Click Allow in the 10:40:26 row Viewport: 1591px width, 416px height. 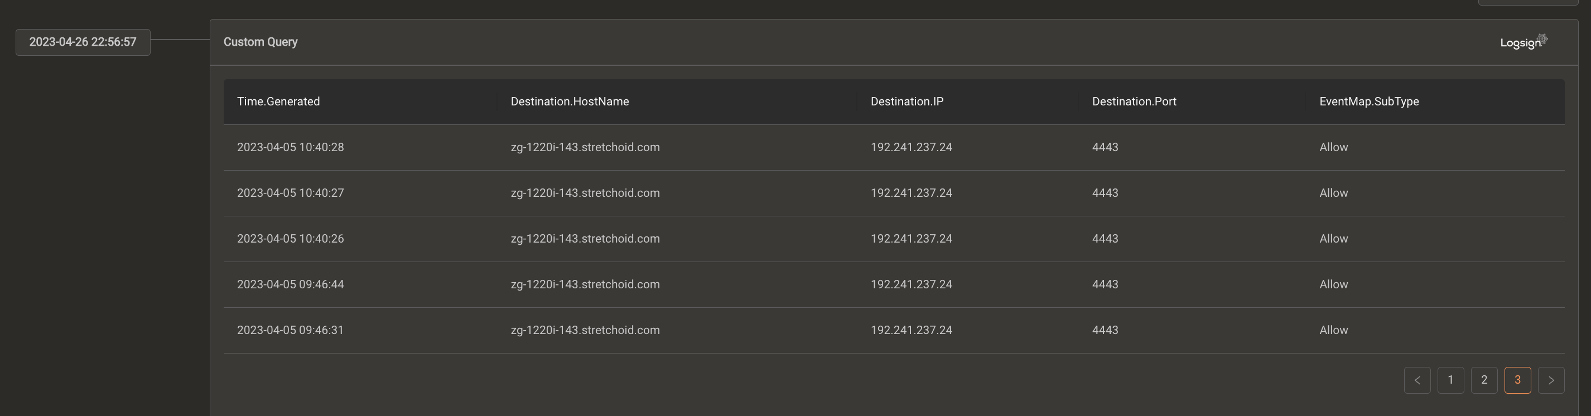1333,238
